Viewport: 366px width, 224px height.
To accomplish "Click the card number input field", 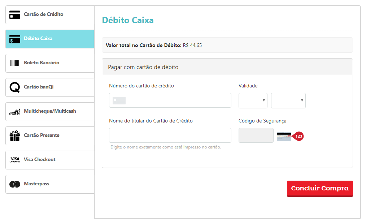I will (x=170, y=100).
